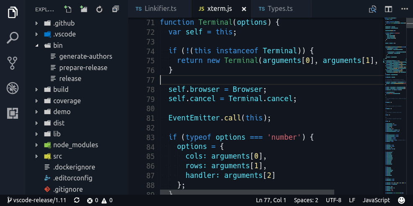This screenshot has height=206, width=413.
Task: Open the Debug view in activity bar
Action: [x=13, y=88]
